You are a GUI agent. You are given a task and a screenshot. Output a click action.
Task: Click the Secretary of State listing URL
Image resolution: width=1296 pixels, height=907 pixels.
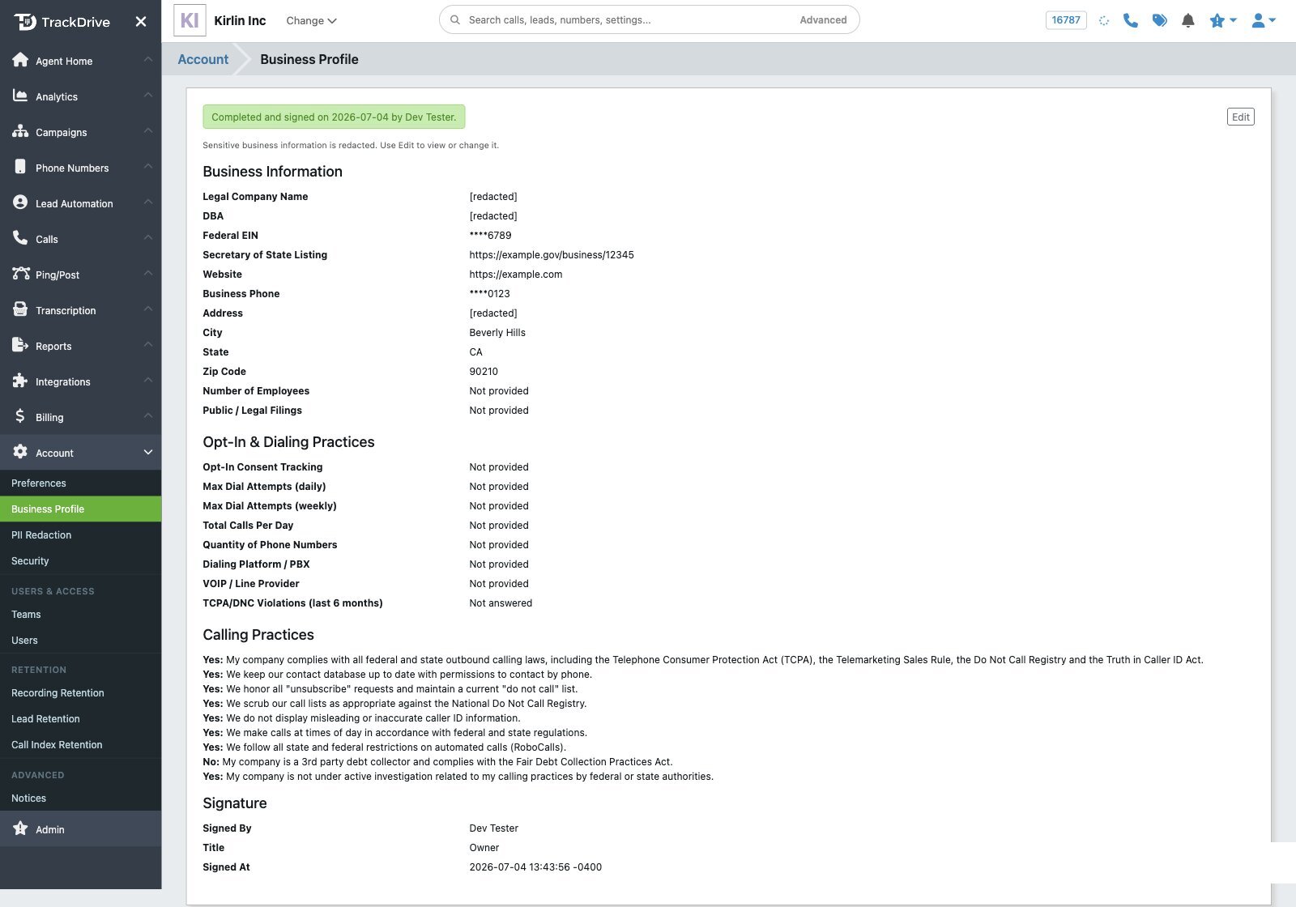tap(552, 254)
